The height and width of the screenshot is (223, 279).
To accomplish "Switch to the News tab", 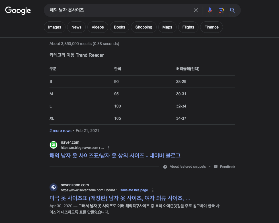I will tap(76, 27).
